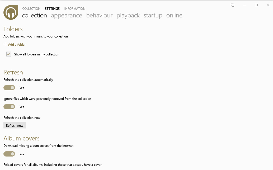Click the Dopamine headphones logo
Image resolution: width=273 pixels, height=170 pixels.
(11, 12)
